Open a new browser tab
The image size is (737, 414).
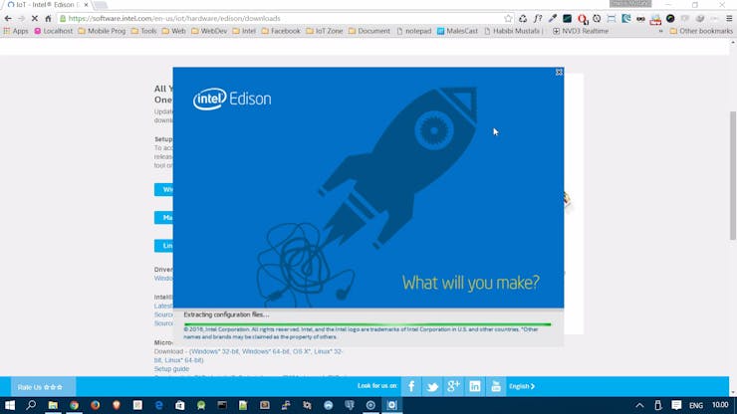coord(101,5)
